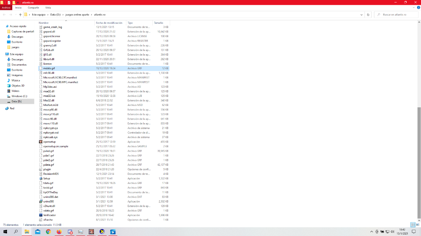Open Música in navigation pane
Screen dimensions: 421x236
tap(16, 80)
